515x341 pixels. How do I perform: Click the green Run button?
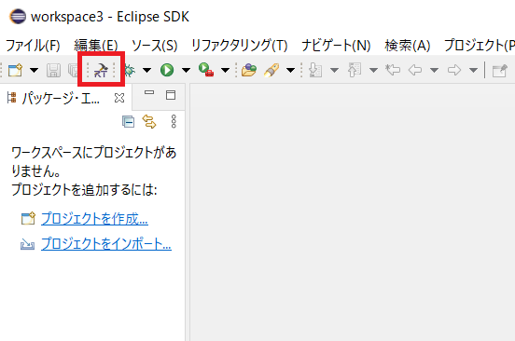[167, 70]
